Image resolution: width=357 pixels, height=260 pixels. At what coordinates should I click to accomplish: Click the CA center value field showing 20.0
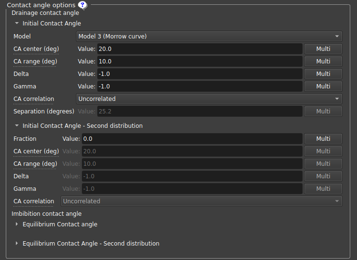click(199, 49)
